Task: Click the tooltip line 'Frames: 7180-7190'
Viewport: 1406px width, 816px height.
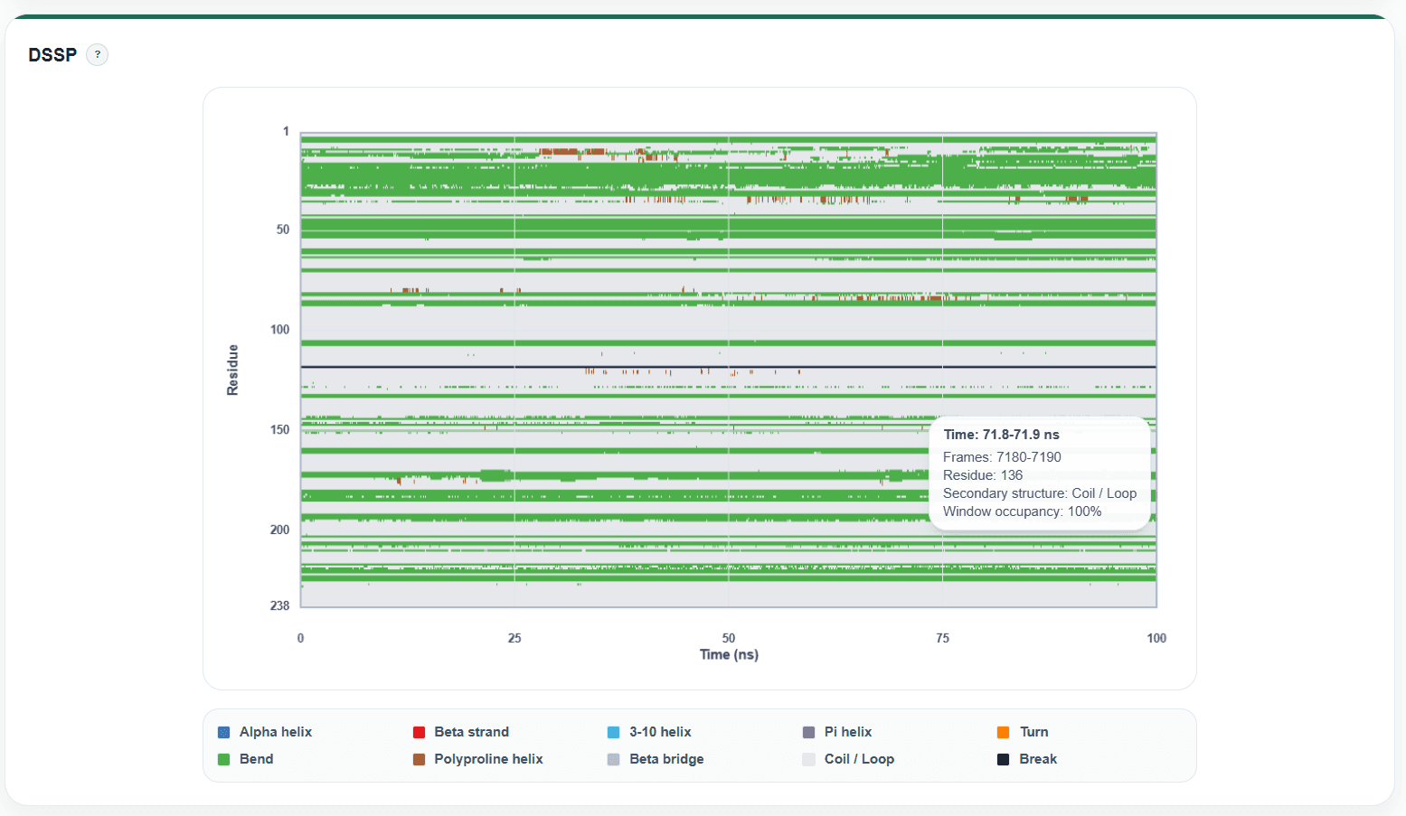Action: point(1002,457)
